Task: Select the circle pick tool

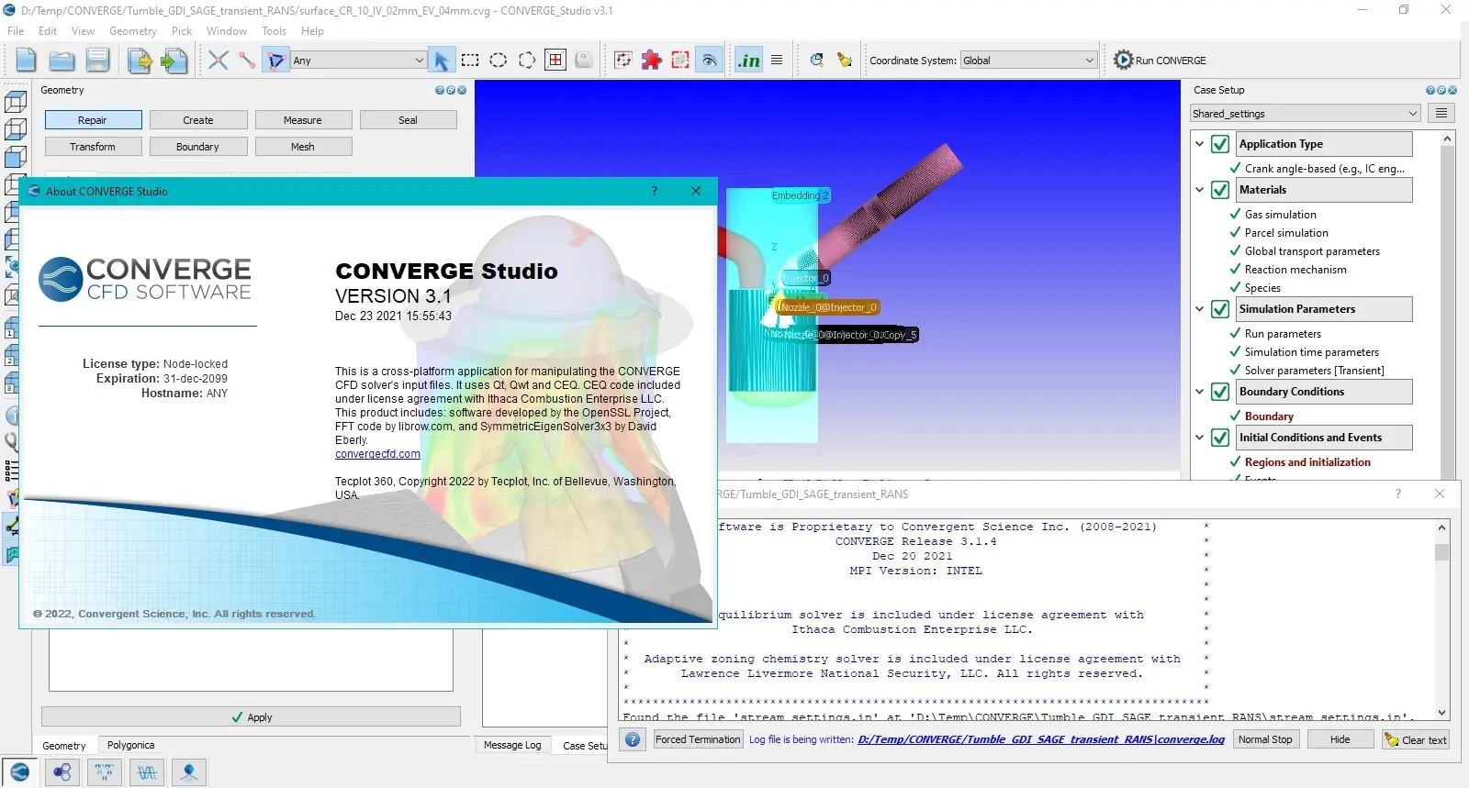Action: tap(499, 61)
